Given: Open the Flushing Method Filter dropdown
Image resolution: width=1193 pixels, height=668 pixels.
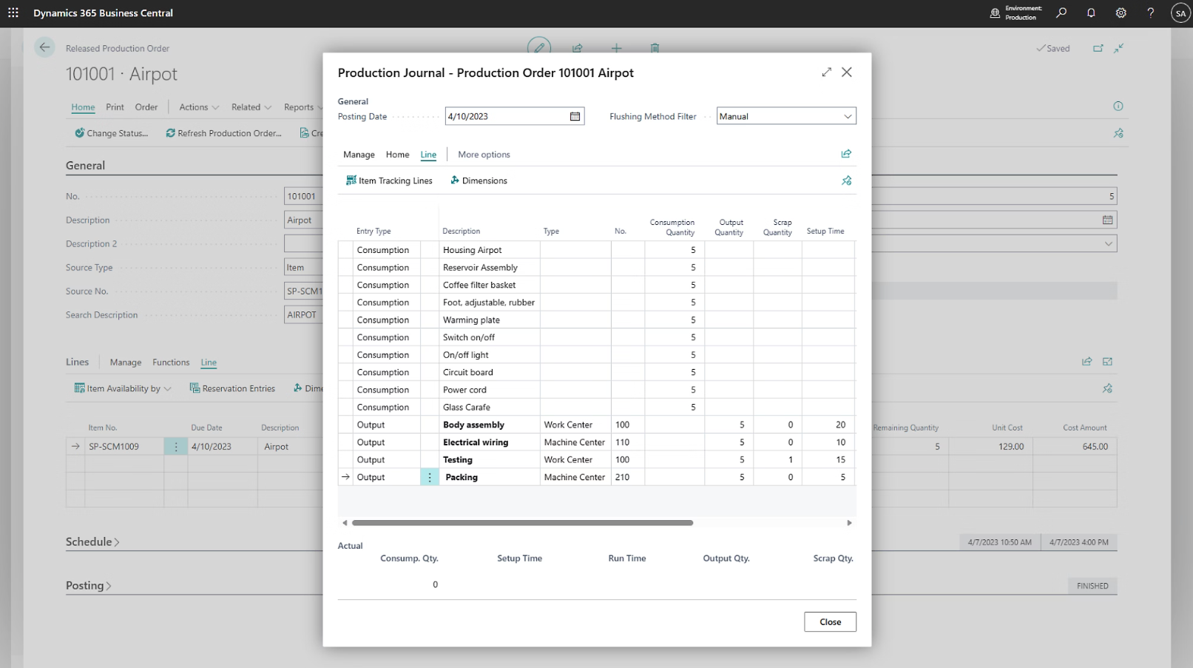Looking at the screenshot, I should coord(848,116).
